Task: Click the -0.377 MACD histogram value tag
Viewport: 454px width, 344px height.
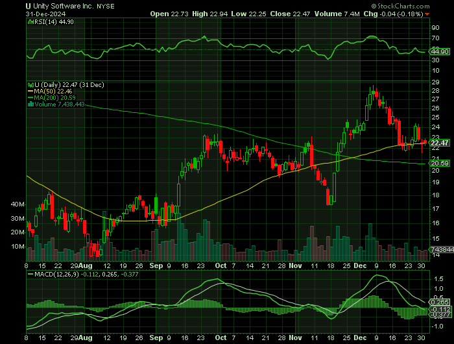Action: [x=440, y=315]
